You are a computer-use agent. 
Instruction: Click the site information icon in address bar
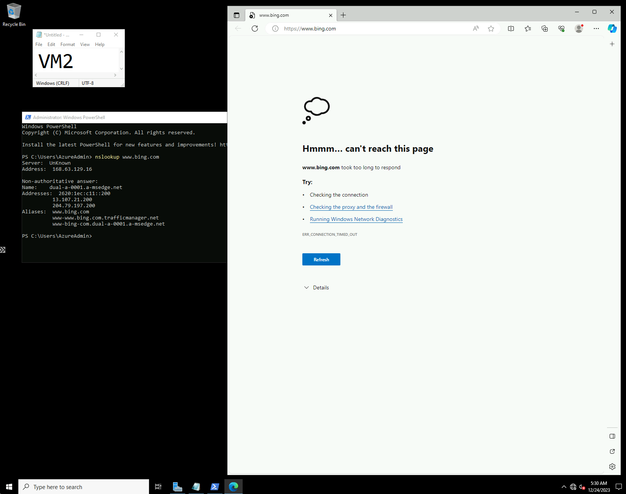(x=275, y=29)
